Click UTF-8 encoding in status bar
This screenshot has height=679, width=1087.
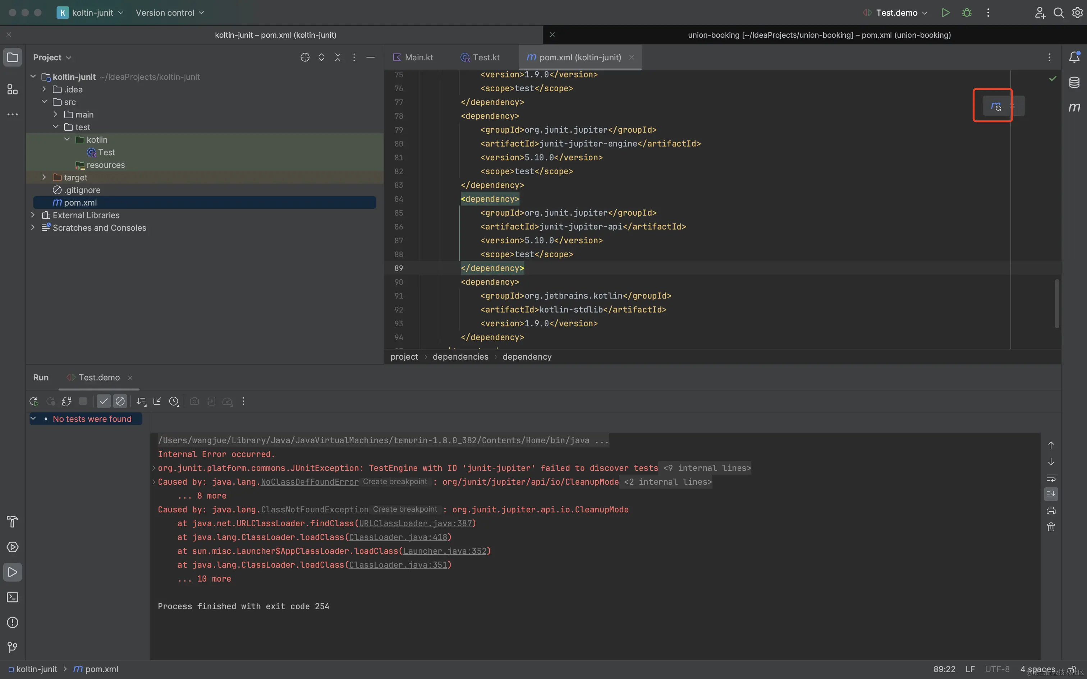click(x=997, y=669)
